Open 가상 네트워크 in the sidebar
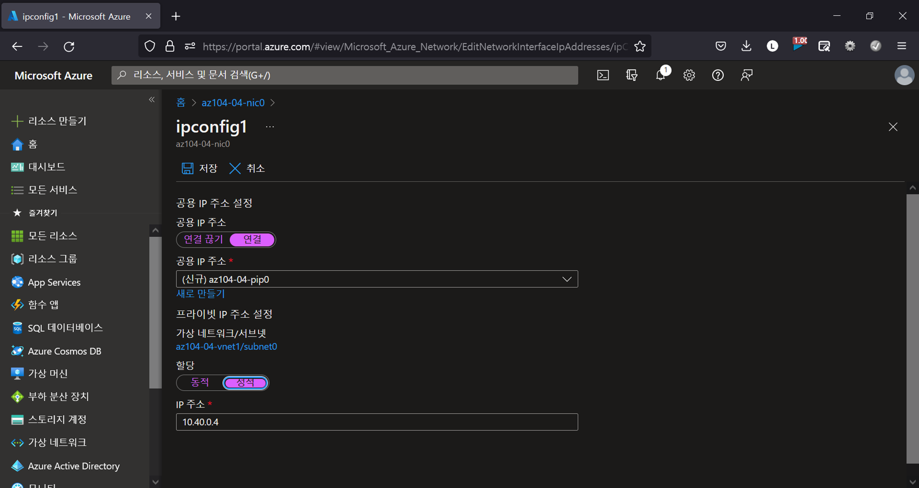This screenshot has height=488, width=919. click(x=48, y=442)
